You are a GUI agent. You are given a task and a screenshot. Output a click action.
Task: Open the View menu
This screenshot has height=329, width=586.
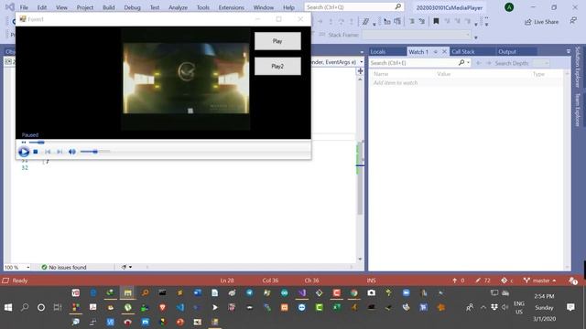(61, 7)
